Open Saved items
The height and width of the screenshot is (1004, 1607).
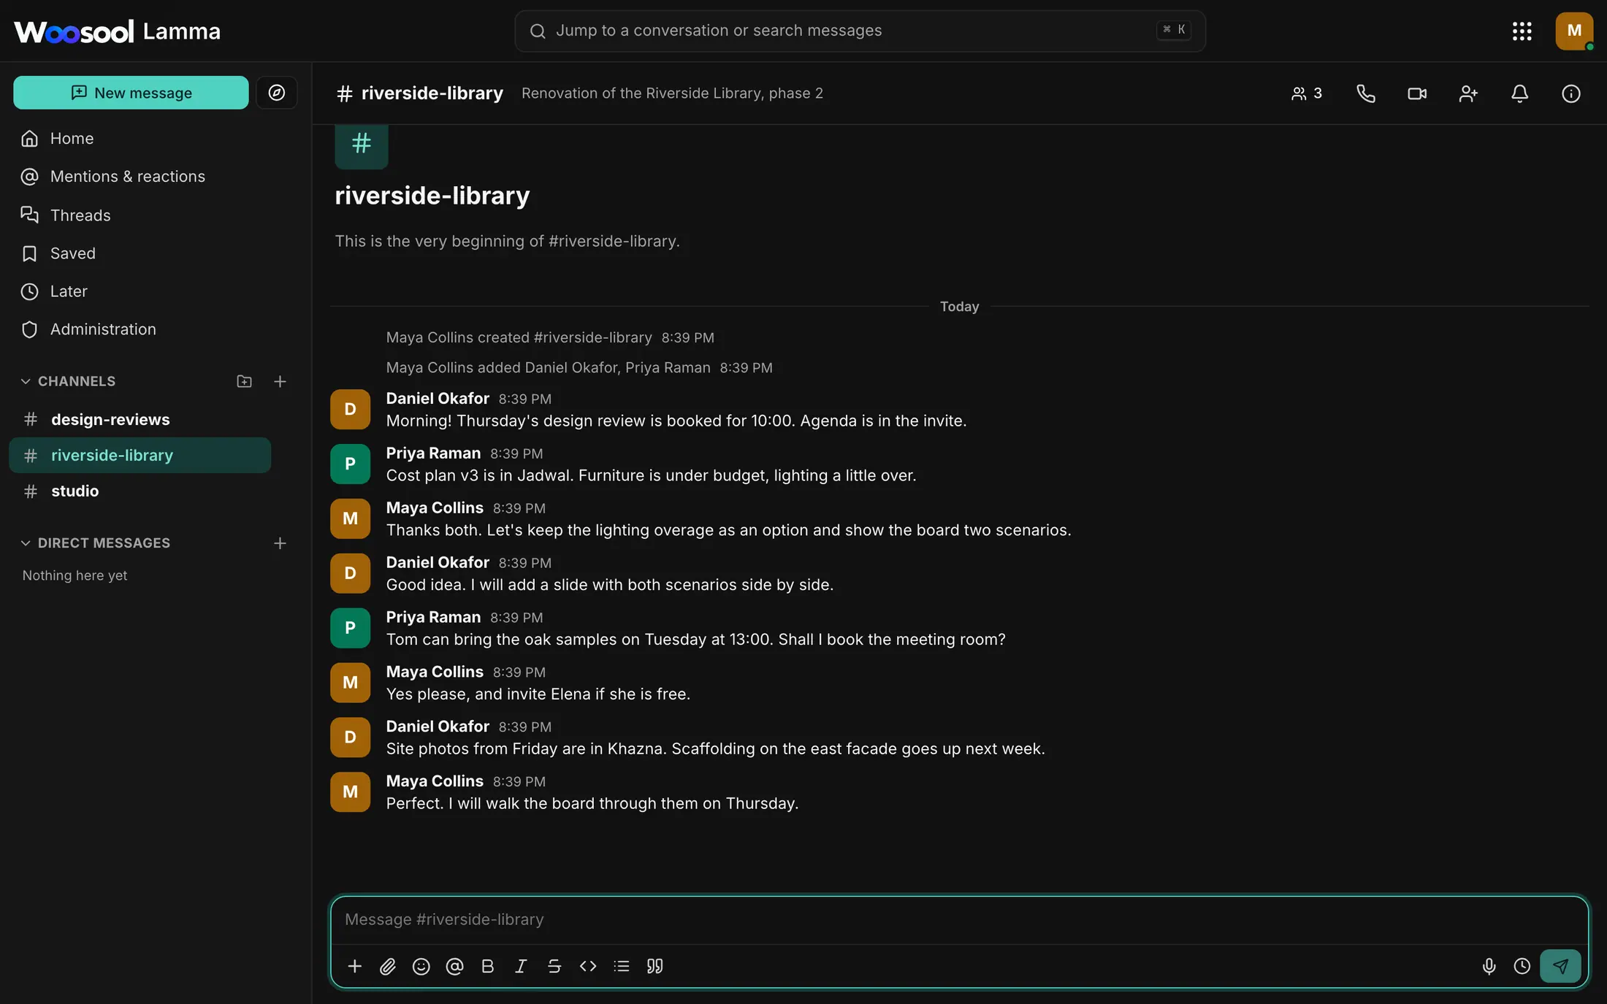coord(156,253)
